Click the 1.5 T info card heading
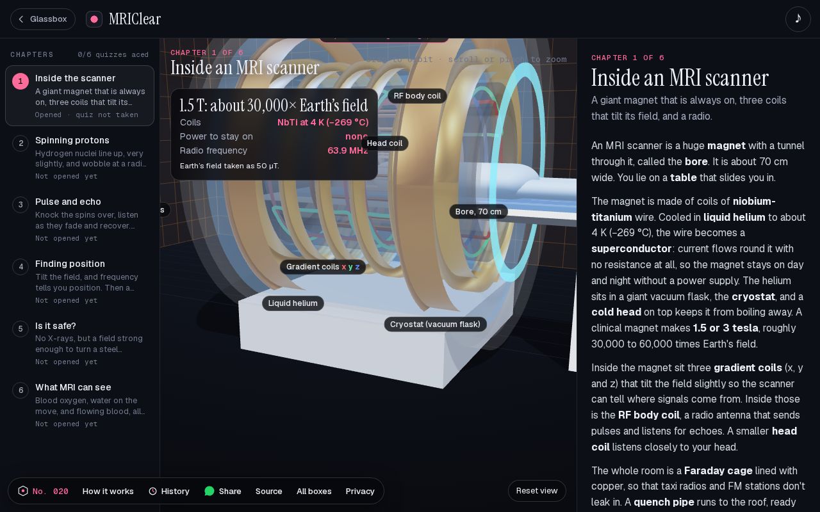 click(x=274, y=105)
